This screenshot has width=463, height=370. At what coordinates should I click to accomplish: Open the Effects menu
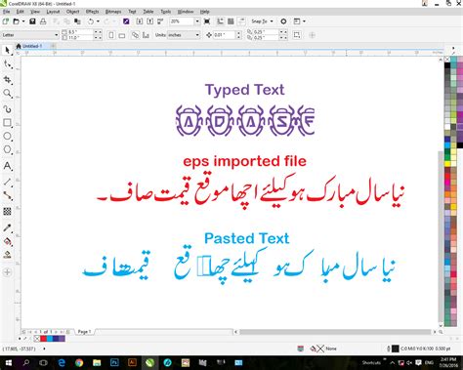pyautogui.click(x=92, y=12)
